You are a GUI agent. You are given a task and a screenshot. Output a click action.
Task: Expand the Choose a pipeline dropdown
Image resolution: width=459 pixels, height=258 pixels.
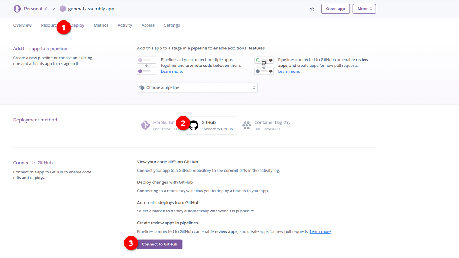point(197,87)
